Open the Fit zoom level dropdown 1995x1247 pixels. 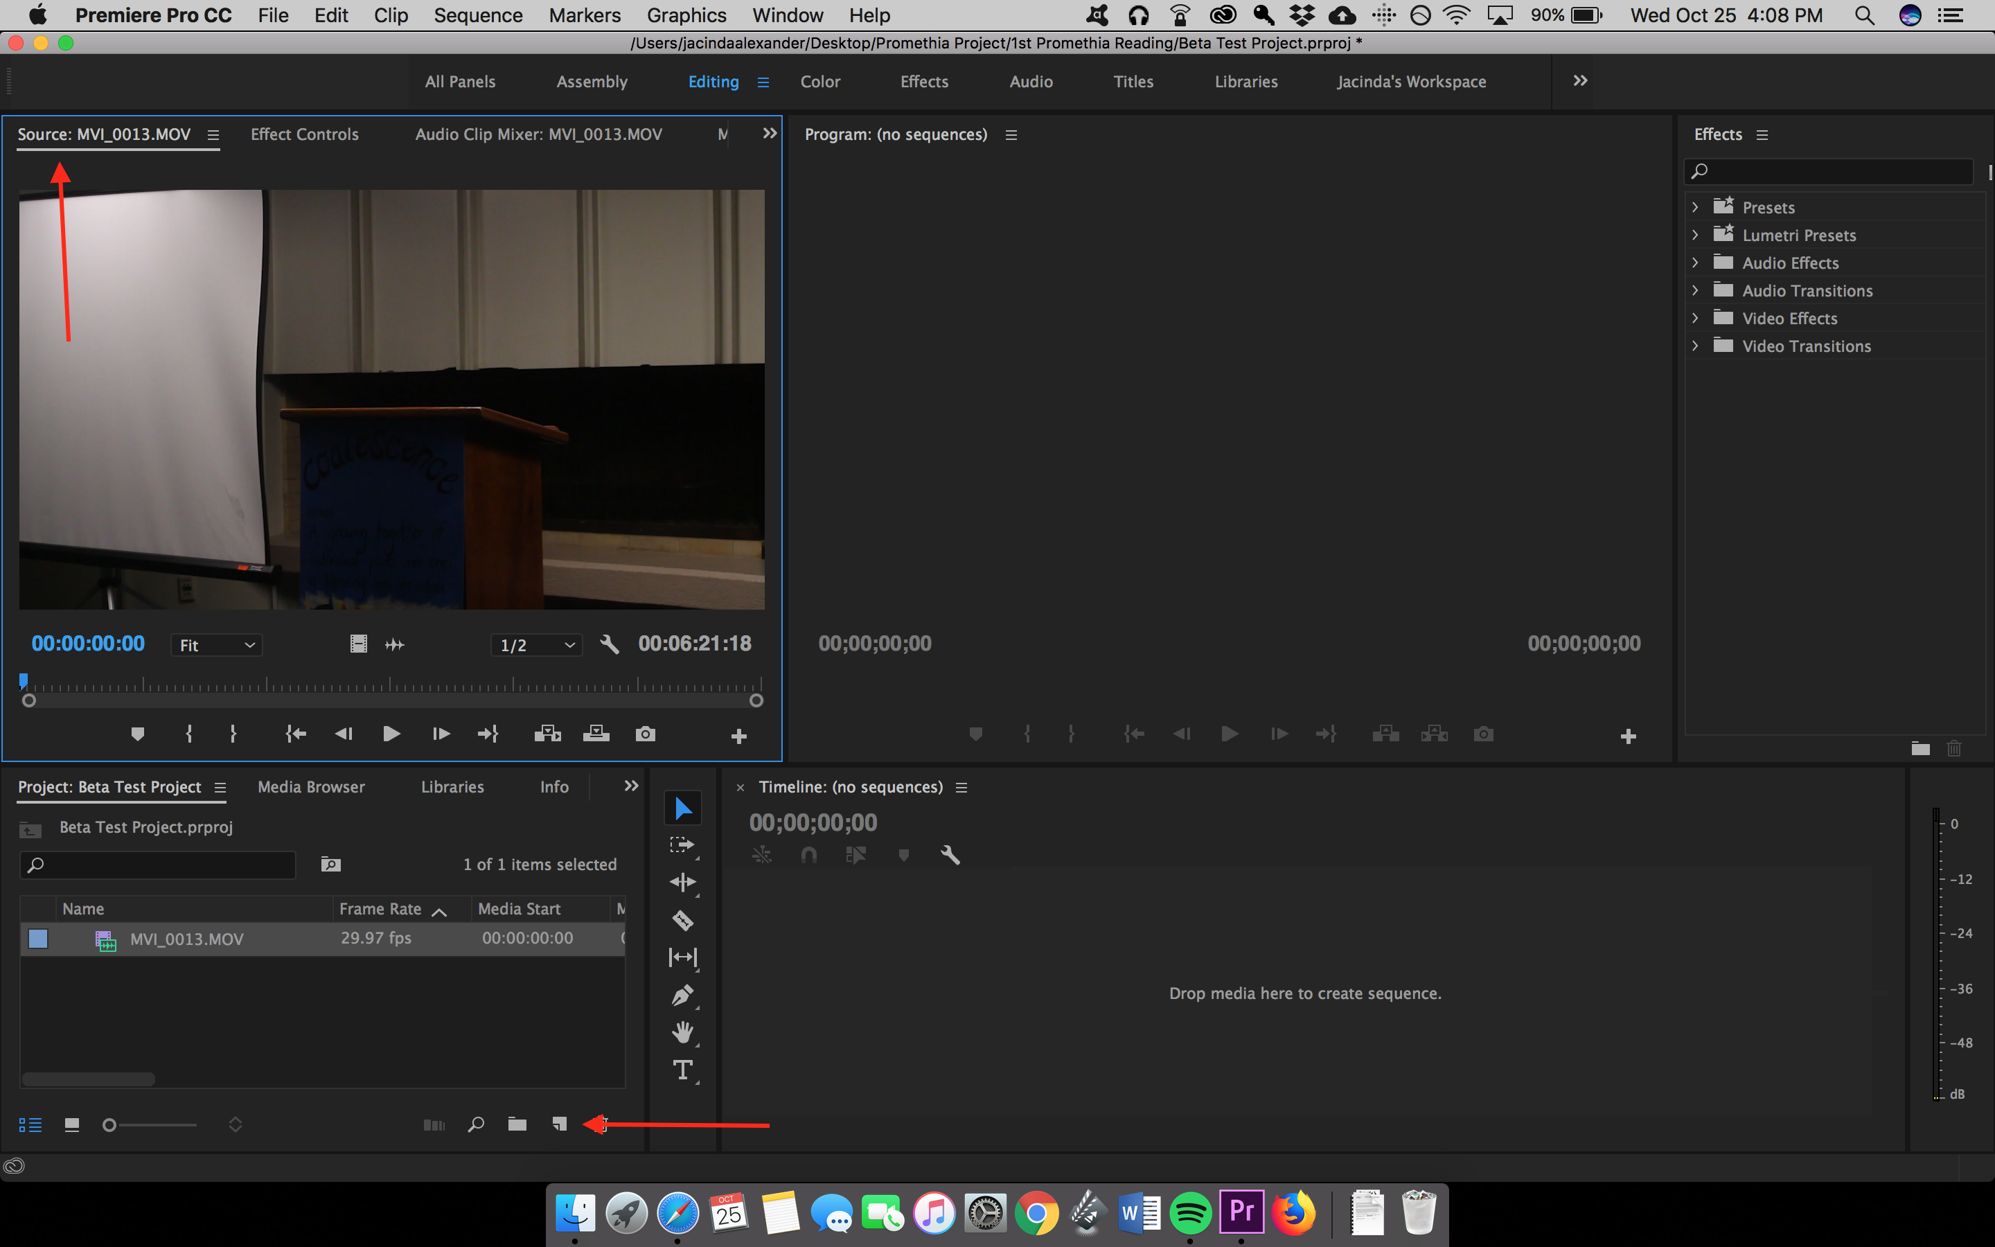pyautogui.click(x=217, y=645)
